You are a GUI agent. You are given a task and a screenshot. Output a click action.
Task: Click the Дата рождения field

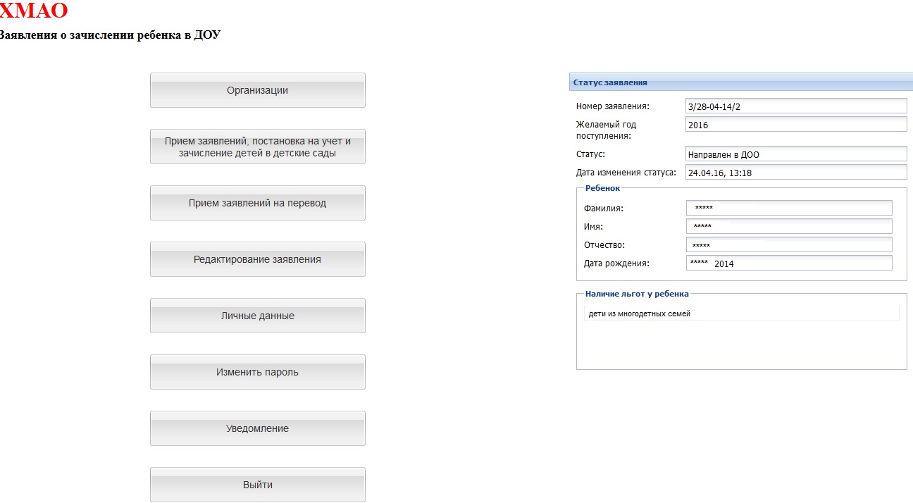(x=788, y=263)
